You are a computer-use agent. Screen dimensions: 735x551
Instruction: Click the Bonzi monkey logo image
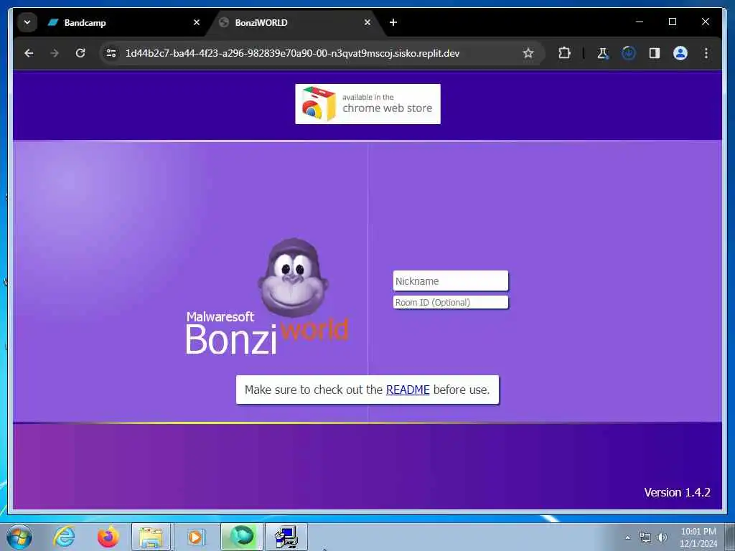pos(293,277)
